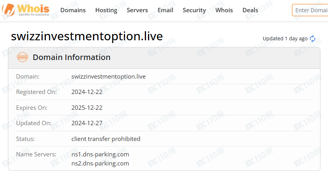Screen dimensions: 328x171
Task: Open the Servers menu item
Action: pos(137,10)
